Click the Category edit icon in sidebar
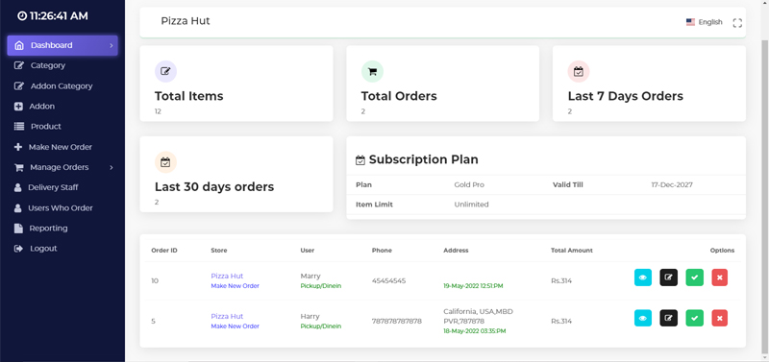This screenshot has width=769, height=362. point(19,65)
